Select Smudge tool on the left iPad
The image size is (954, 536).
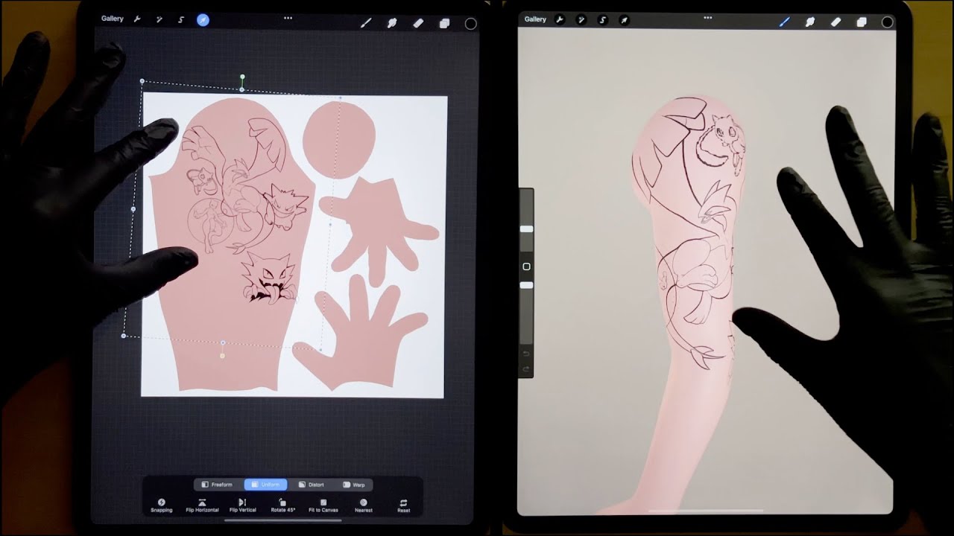click(392, 23)
